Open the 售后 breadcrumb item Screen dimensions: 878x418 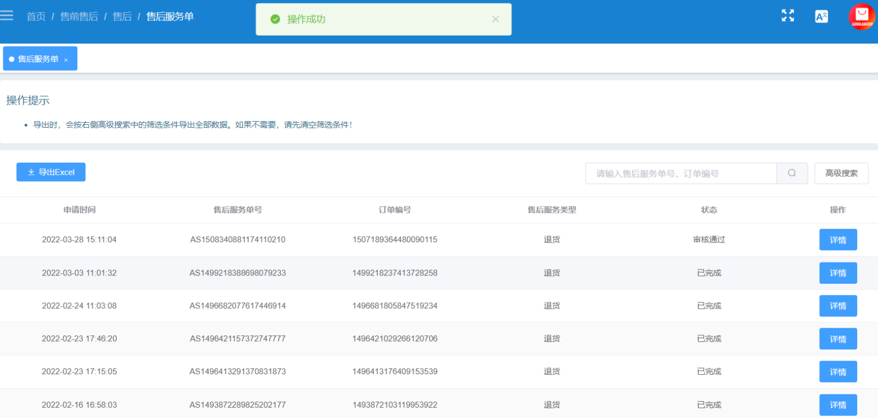122,16
